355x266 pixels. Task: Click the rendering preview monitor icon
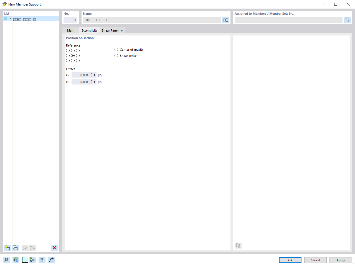pos(42,260)
